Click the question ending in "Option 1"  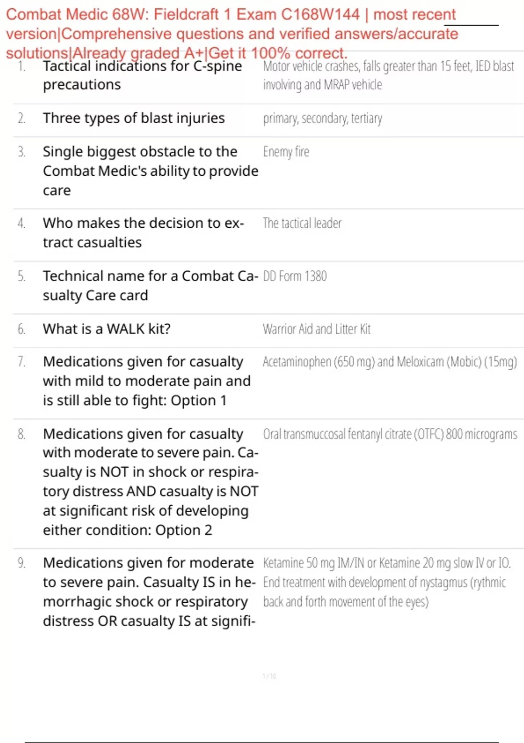[147, 381]
